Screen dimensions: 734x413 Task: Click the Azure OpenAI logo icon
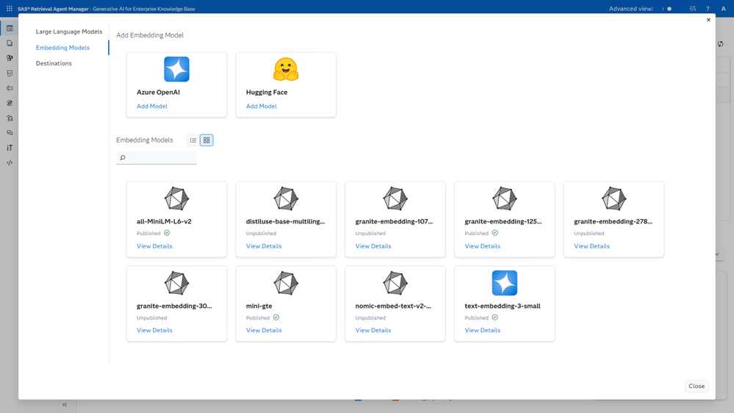pos(176,69)
